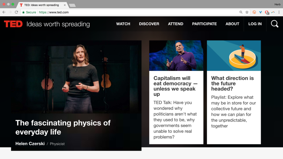Screen dimensions: 283x159
Task: Click the browser back arrow
Action: click(4, 12)
